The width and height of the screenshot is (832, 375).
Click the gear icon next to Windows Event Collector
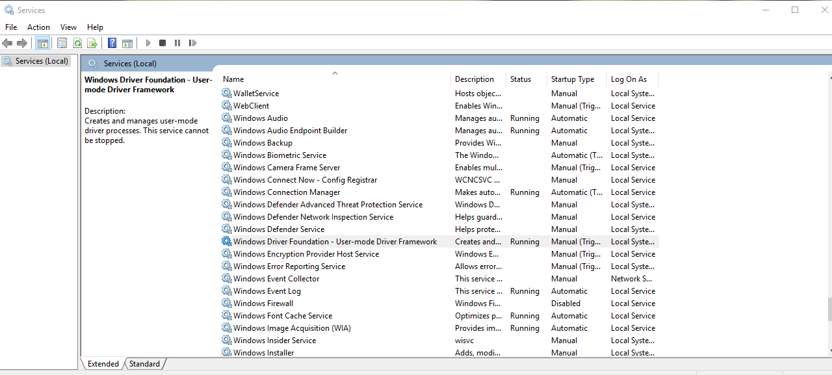click(x=226, y=279)
